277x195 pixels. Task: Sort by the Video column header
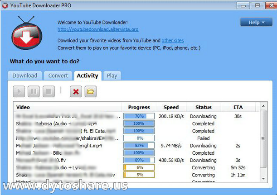coord(68,107)
